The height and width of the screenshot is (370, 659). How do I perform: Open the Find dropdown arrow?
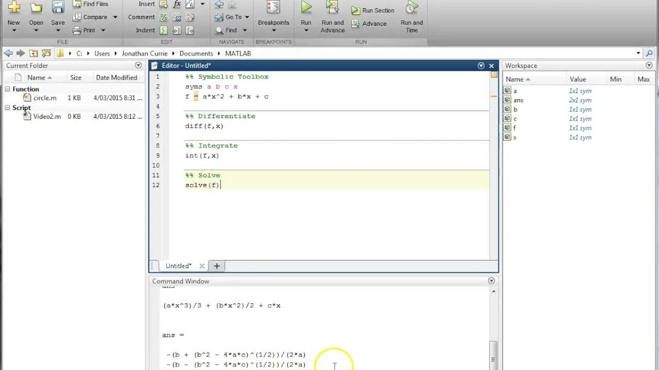[x=244, y=30]
